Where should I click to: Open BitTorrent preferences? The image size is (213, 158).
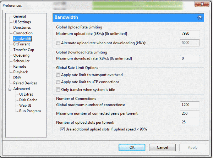click(21, 44)
